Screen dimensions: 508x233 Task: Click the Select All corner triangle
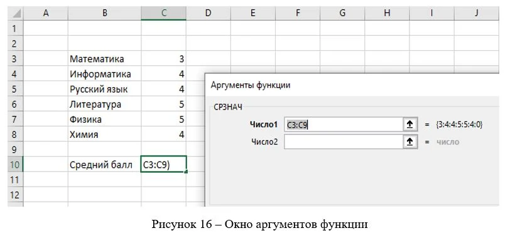coord(16,14)
